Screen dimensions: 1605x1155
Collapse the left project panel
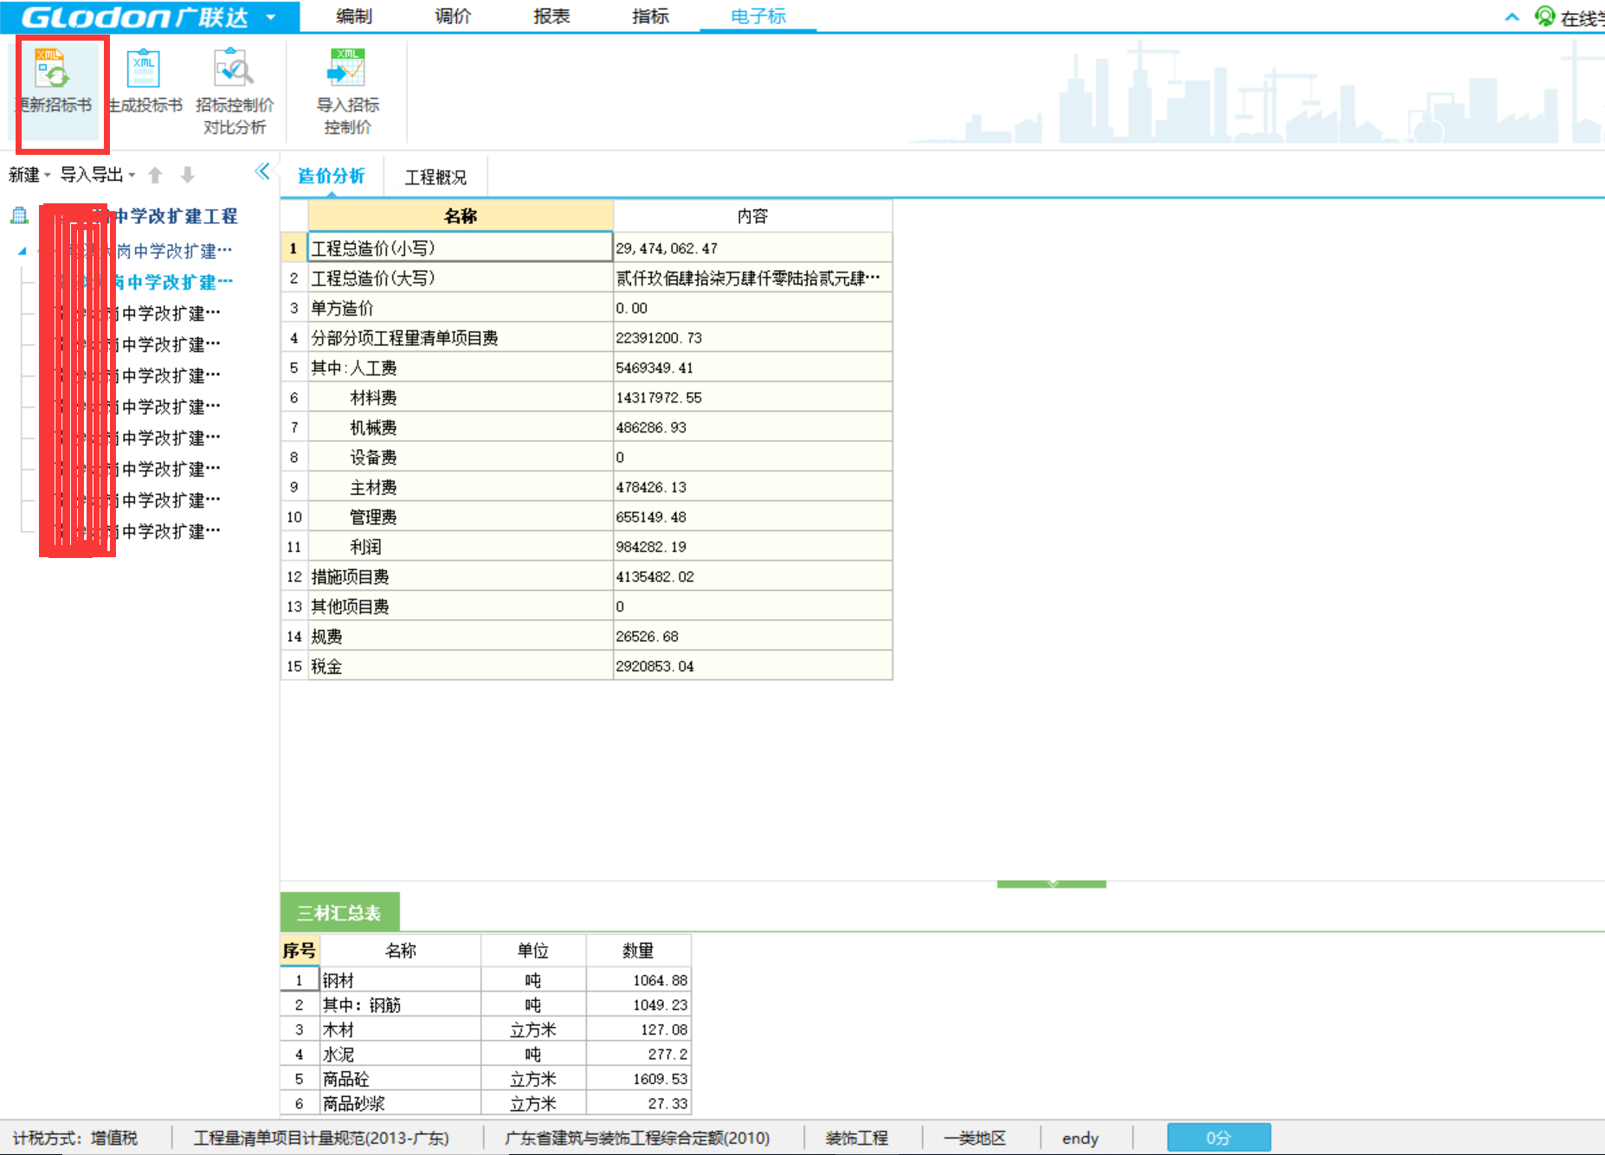(x=262, y=171)
